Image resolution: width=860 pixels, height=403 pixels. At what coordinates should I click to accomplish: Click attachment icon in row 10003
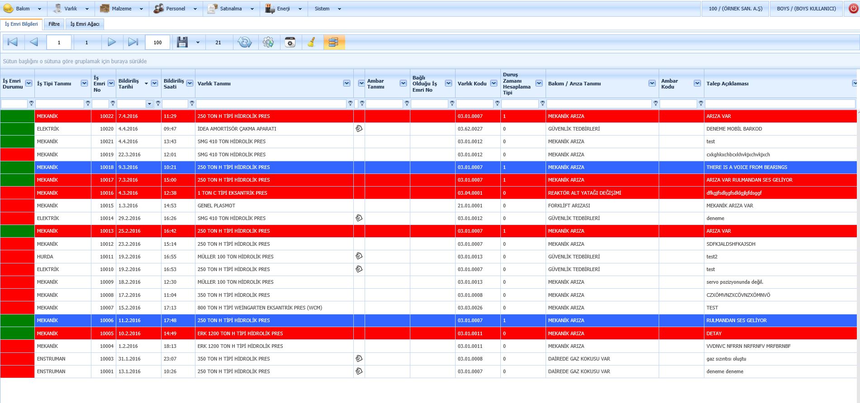click(359, 358)
